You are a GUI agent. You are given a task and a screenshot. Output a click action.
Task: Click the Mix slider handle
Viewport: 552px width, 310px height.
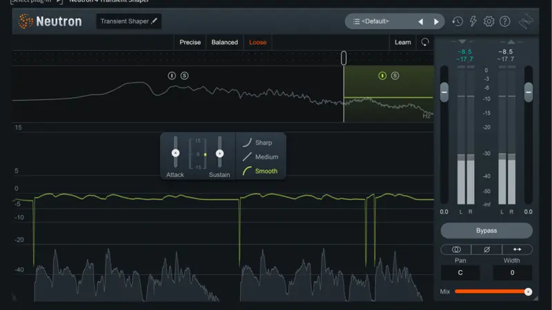tap(528, 291)
